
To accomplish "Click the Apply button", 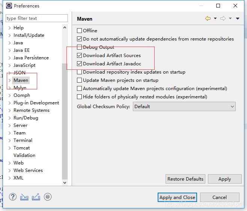I will tap(224, 179).
